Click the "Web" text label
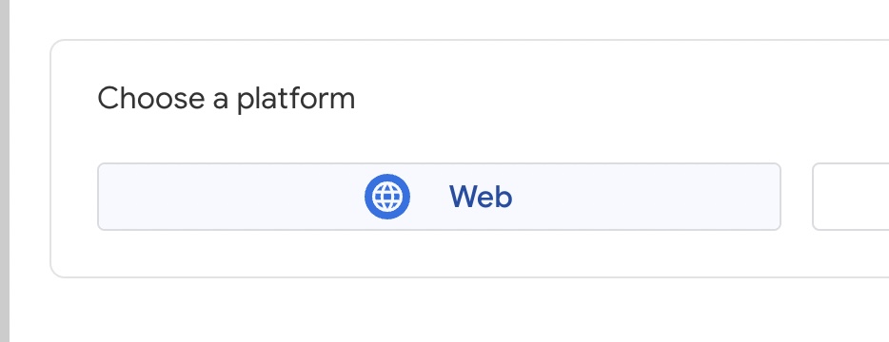Image resolution: width=889 pixels, height=342 pixels. click(481, 197)
